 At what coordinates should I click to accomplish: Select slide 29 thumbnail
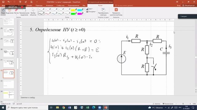pyautogui.click(x=9, y=42)
